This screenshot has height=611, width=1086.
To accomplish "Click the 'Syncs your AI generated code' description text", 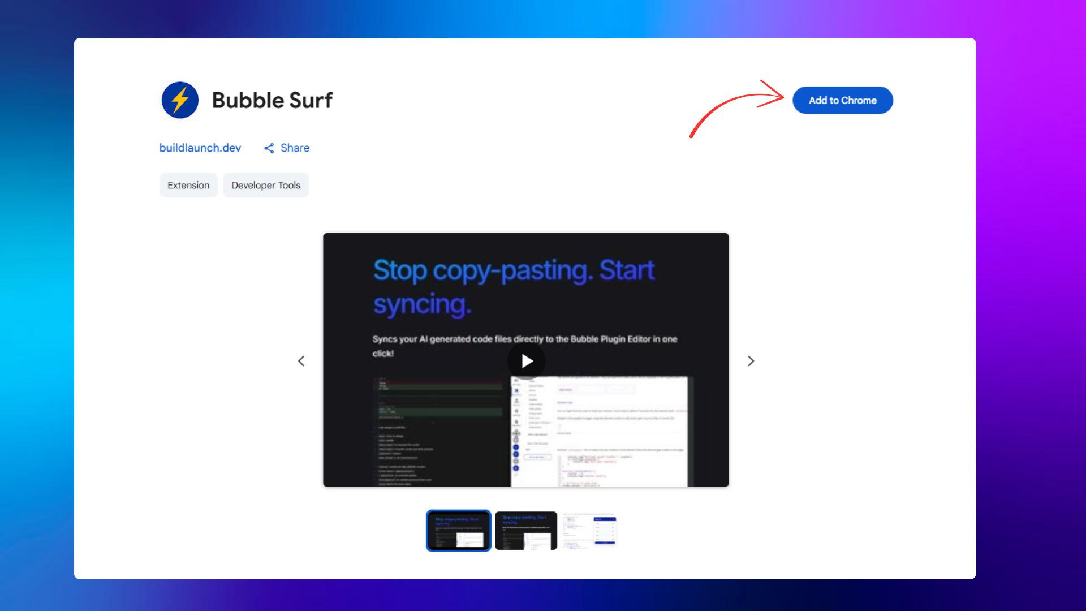I will pos(524,339).
